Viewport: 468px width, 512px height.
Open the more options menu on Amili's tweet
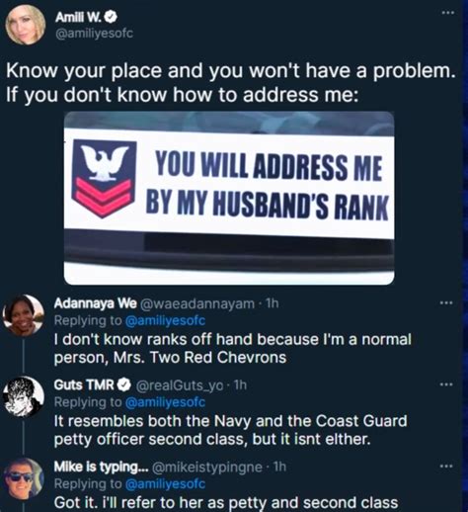point(448,13)
